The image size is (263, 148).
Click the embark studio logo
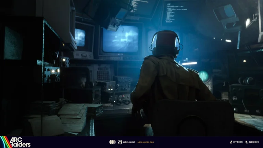pos(236,142)
